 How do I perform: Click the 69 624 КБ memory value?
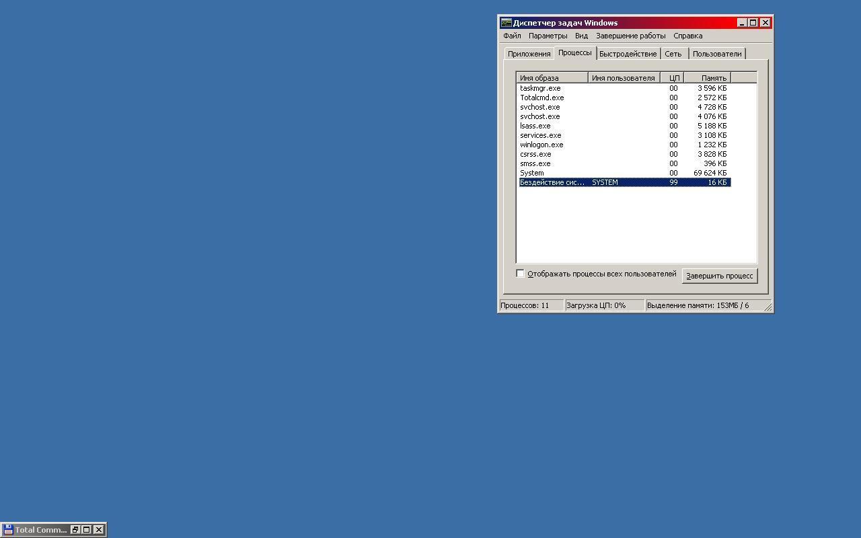coord(710,173)
